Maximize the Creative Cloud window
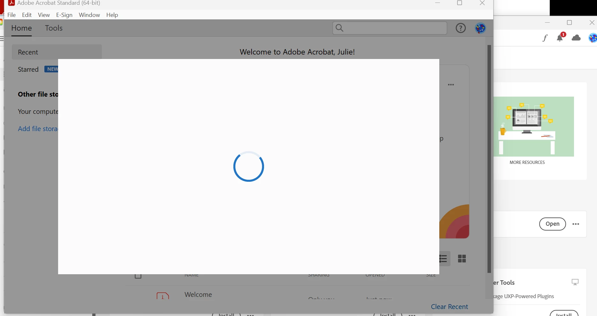 569,22
